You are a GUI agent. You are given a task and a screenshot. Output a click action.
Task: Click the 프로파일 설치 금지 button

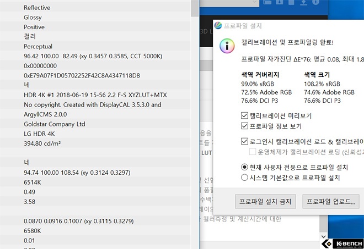(265, 202)
